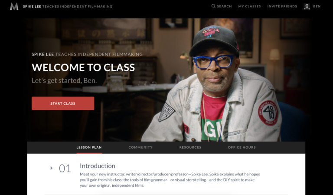
Task: Click the hero subtitle Spike Lee Teaches Independent Filmmaking
Action: [x=87, y=54]
